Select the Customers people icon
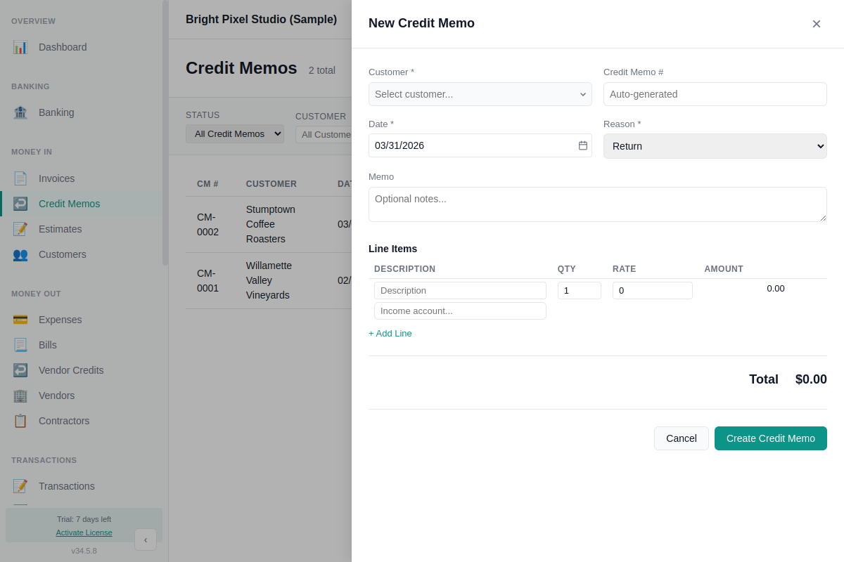 tap(20, 254)
